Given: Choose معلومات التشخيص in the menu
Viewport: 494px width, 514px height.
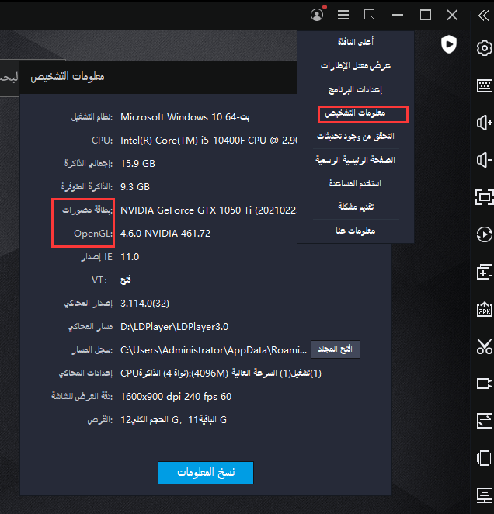Looking at the screenshot, I should pos(356,113).
